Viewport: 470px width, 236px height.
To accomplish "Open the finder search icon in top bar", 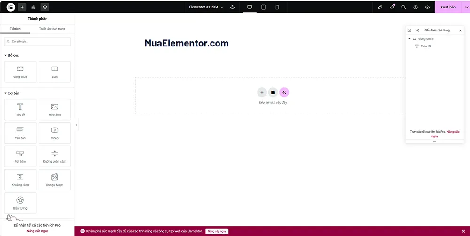I will pos(404,7).
